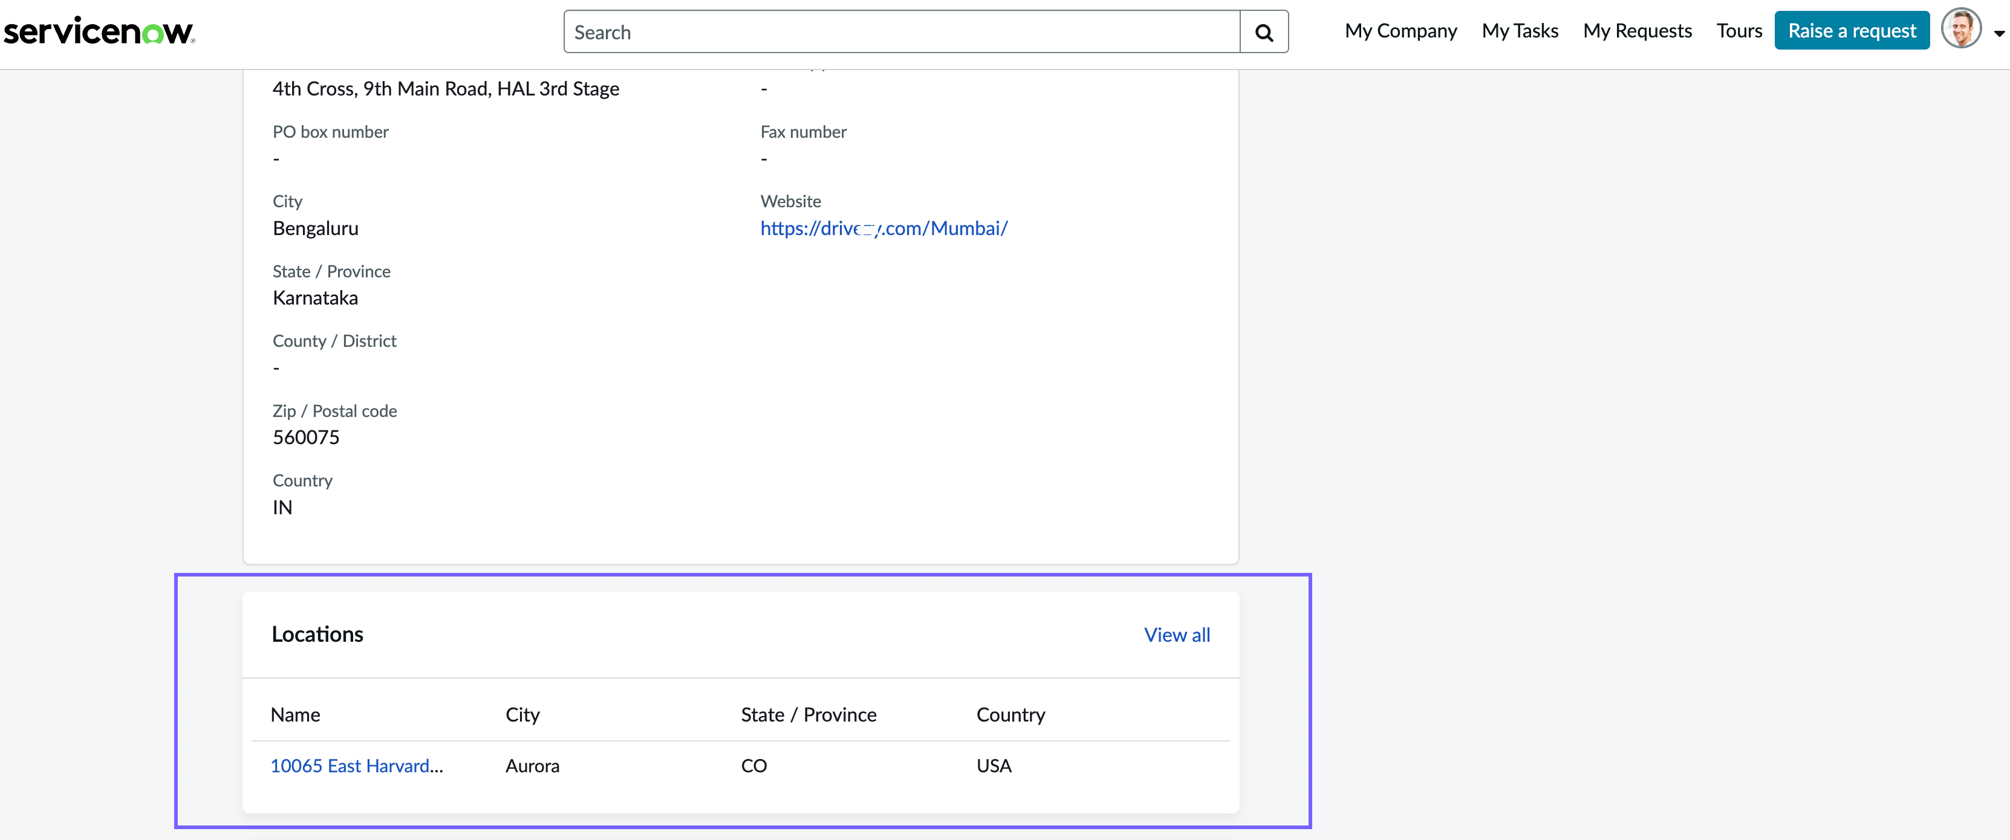Select the Name column header
This screenshot has width=2010, height=840.
(x=295, y=714)
